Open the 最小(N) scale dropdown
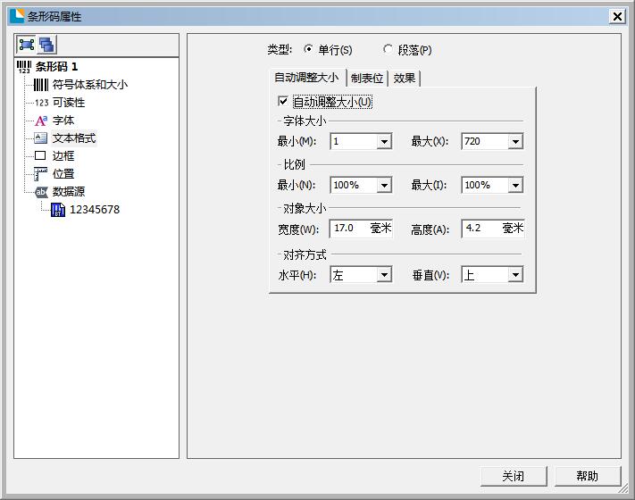The width and height of the screenshot is (635, 500). pyautogui.click(x=384, y=185)
